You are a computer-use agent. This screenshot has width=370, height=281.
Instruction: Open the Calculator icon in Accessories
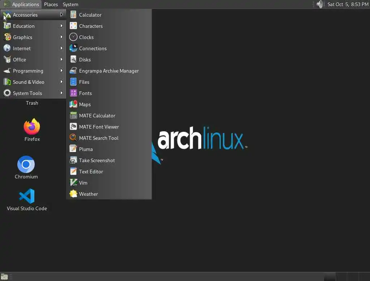[x=73, y=15]
